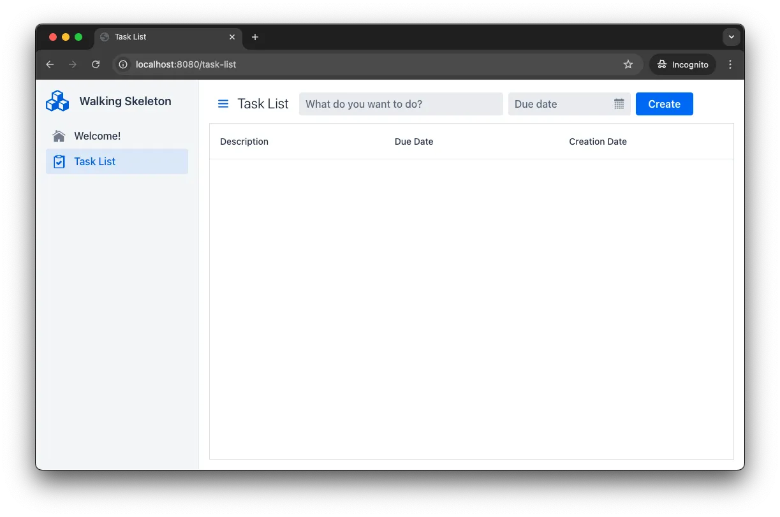This screenshot has height=517, width=780.
Task: Click the Create button
Action: point(664,103)
